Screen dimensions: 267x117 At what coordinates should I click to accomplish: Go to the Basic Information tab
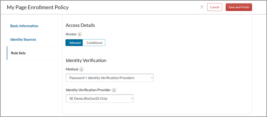[x=24, y=26]
